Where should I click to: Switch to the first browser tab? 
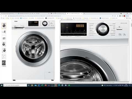coord(9,13)
